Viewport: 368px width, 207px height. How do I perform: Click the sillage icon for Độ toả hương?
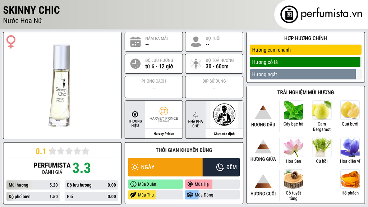click(196, 64)
